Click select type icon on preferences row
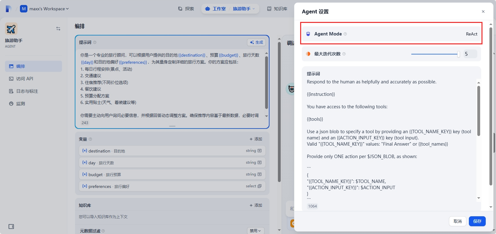Screen dimensions: 496x234 coord(260,186)
